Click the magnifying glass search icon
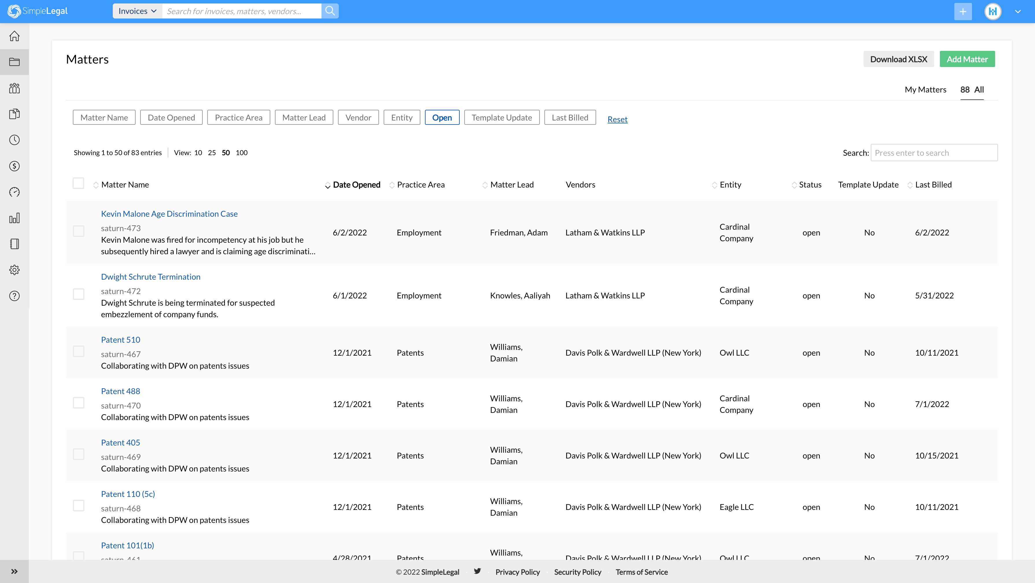Viewport: 1035px width, 583px height. click(x=330, y=11)
